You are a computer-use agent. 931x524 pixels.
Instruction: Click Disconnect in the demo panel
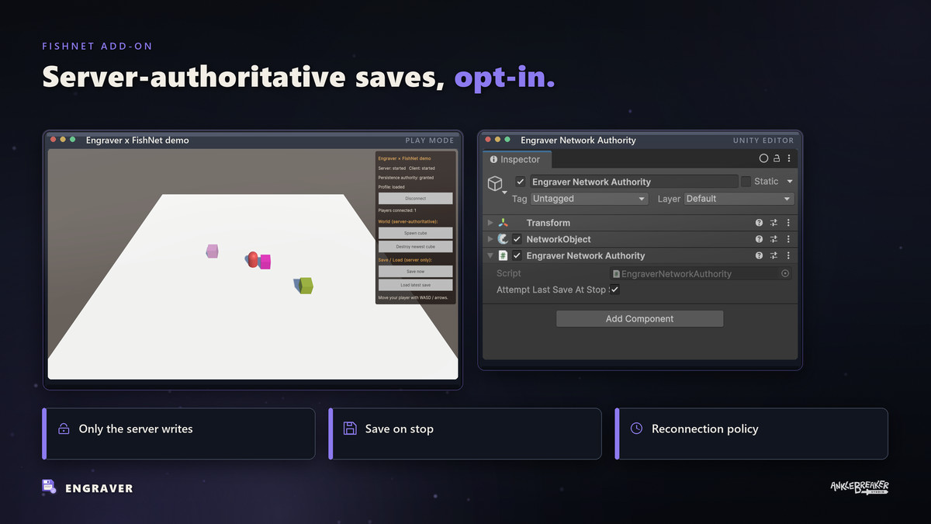point(415,198)
